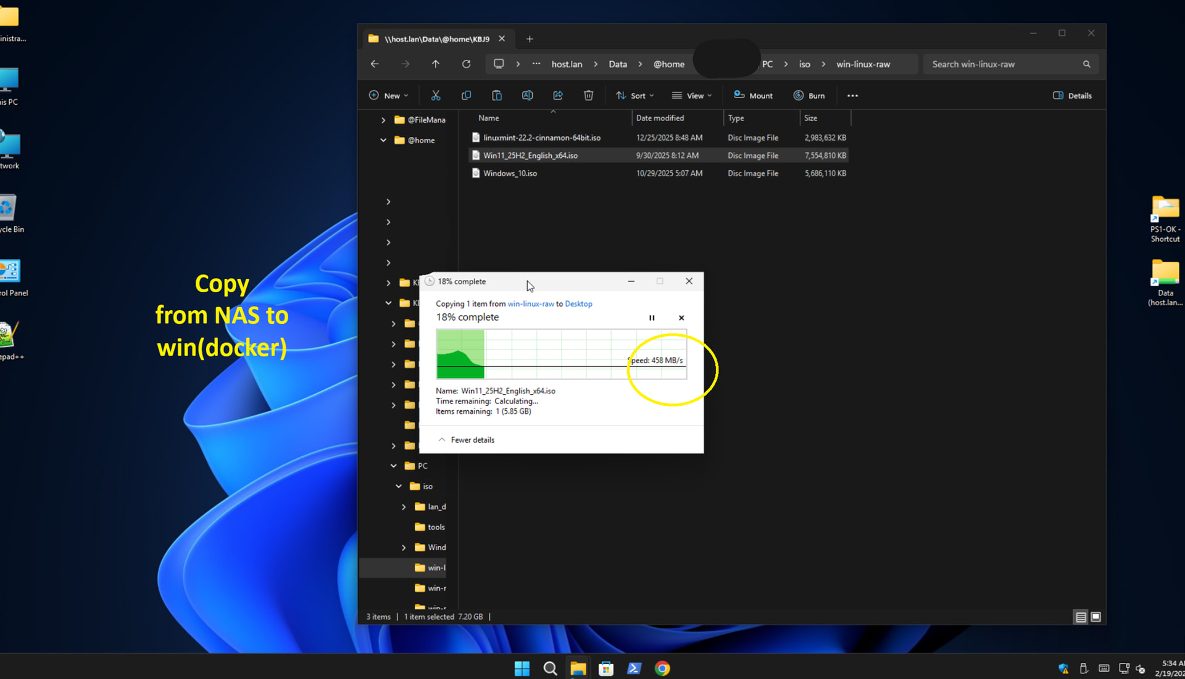Click the Delete trash icon

(588, 96)
